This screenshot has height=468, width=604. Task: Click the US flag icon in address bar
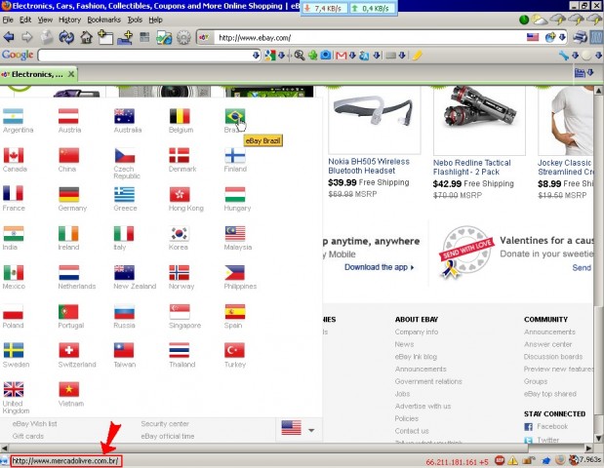533,37
